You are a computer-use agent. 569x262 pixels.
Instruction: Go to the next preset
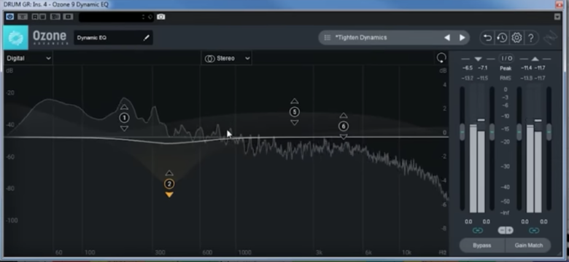click(x=462, y=38)
